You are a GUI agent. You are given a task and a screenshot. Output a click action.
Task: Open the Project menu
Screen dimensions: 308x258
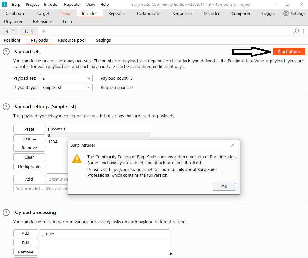click(32, 4)
